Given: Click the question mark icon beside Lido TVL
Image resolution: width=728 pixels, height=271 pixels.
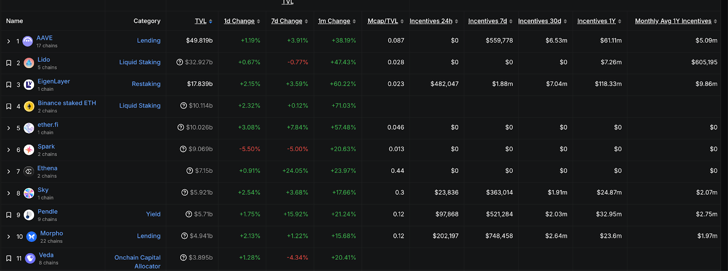Looking at the screenshot, I should [x=180, y=62].
